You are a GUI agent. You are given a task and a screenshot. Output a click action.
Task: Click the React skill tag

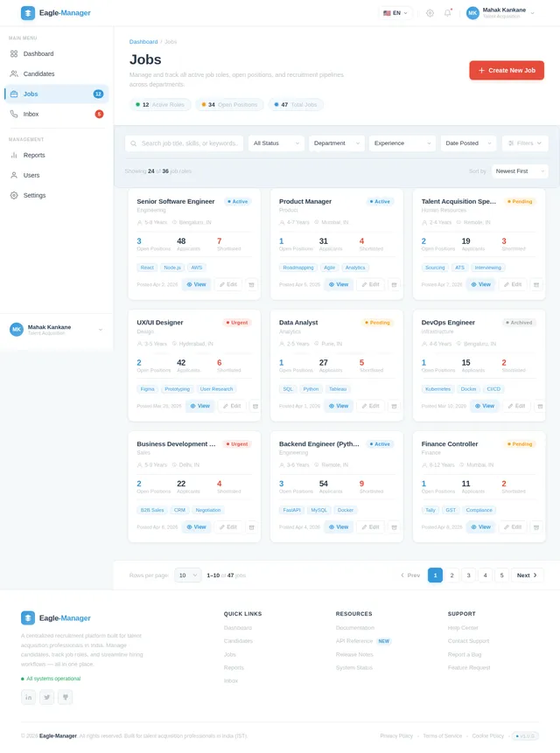147,268
